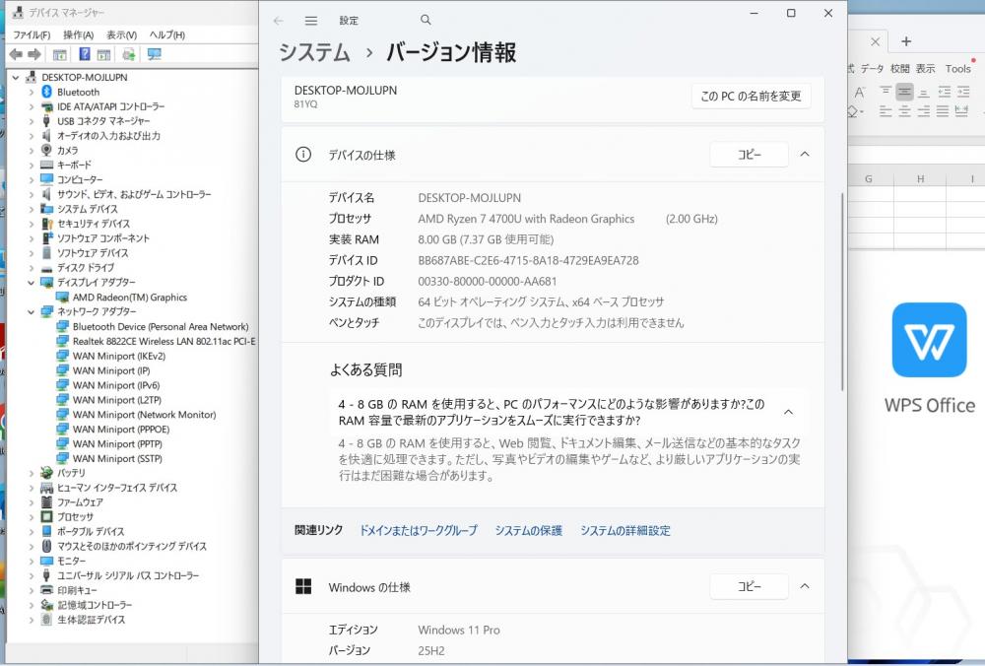Open システムの詳細設定 link
The width and height of the screenshot is (985, 666).
[x=625, y=530]
